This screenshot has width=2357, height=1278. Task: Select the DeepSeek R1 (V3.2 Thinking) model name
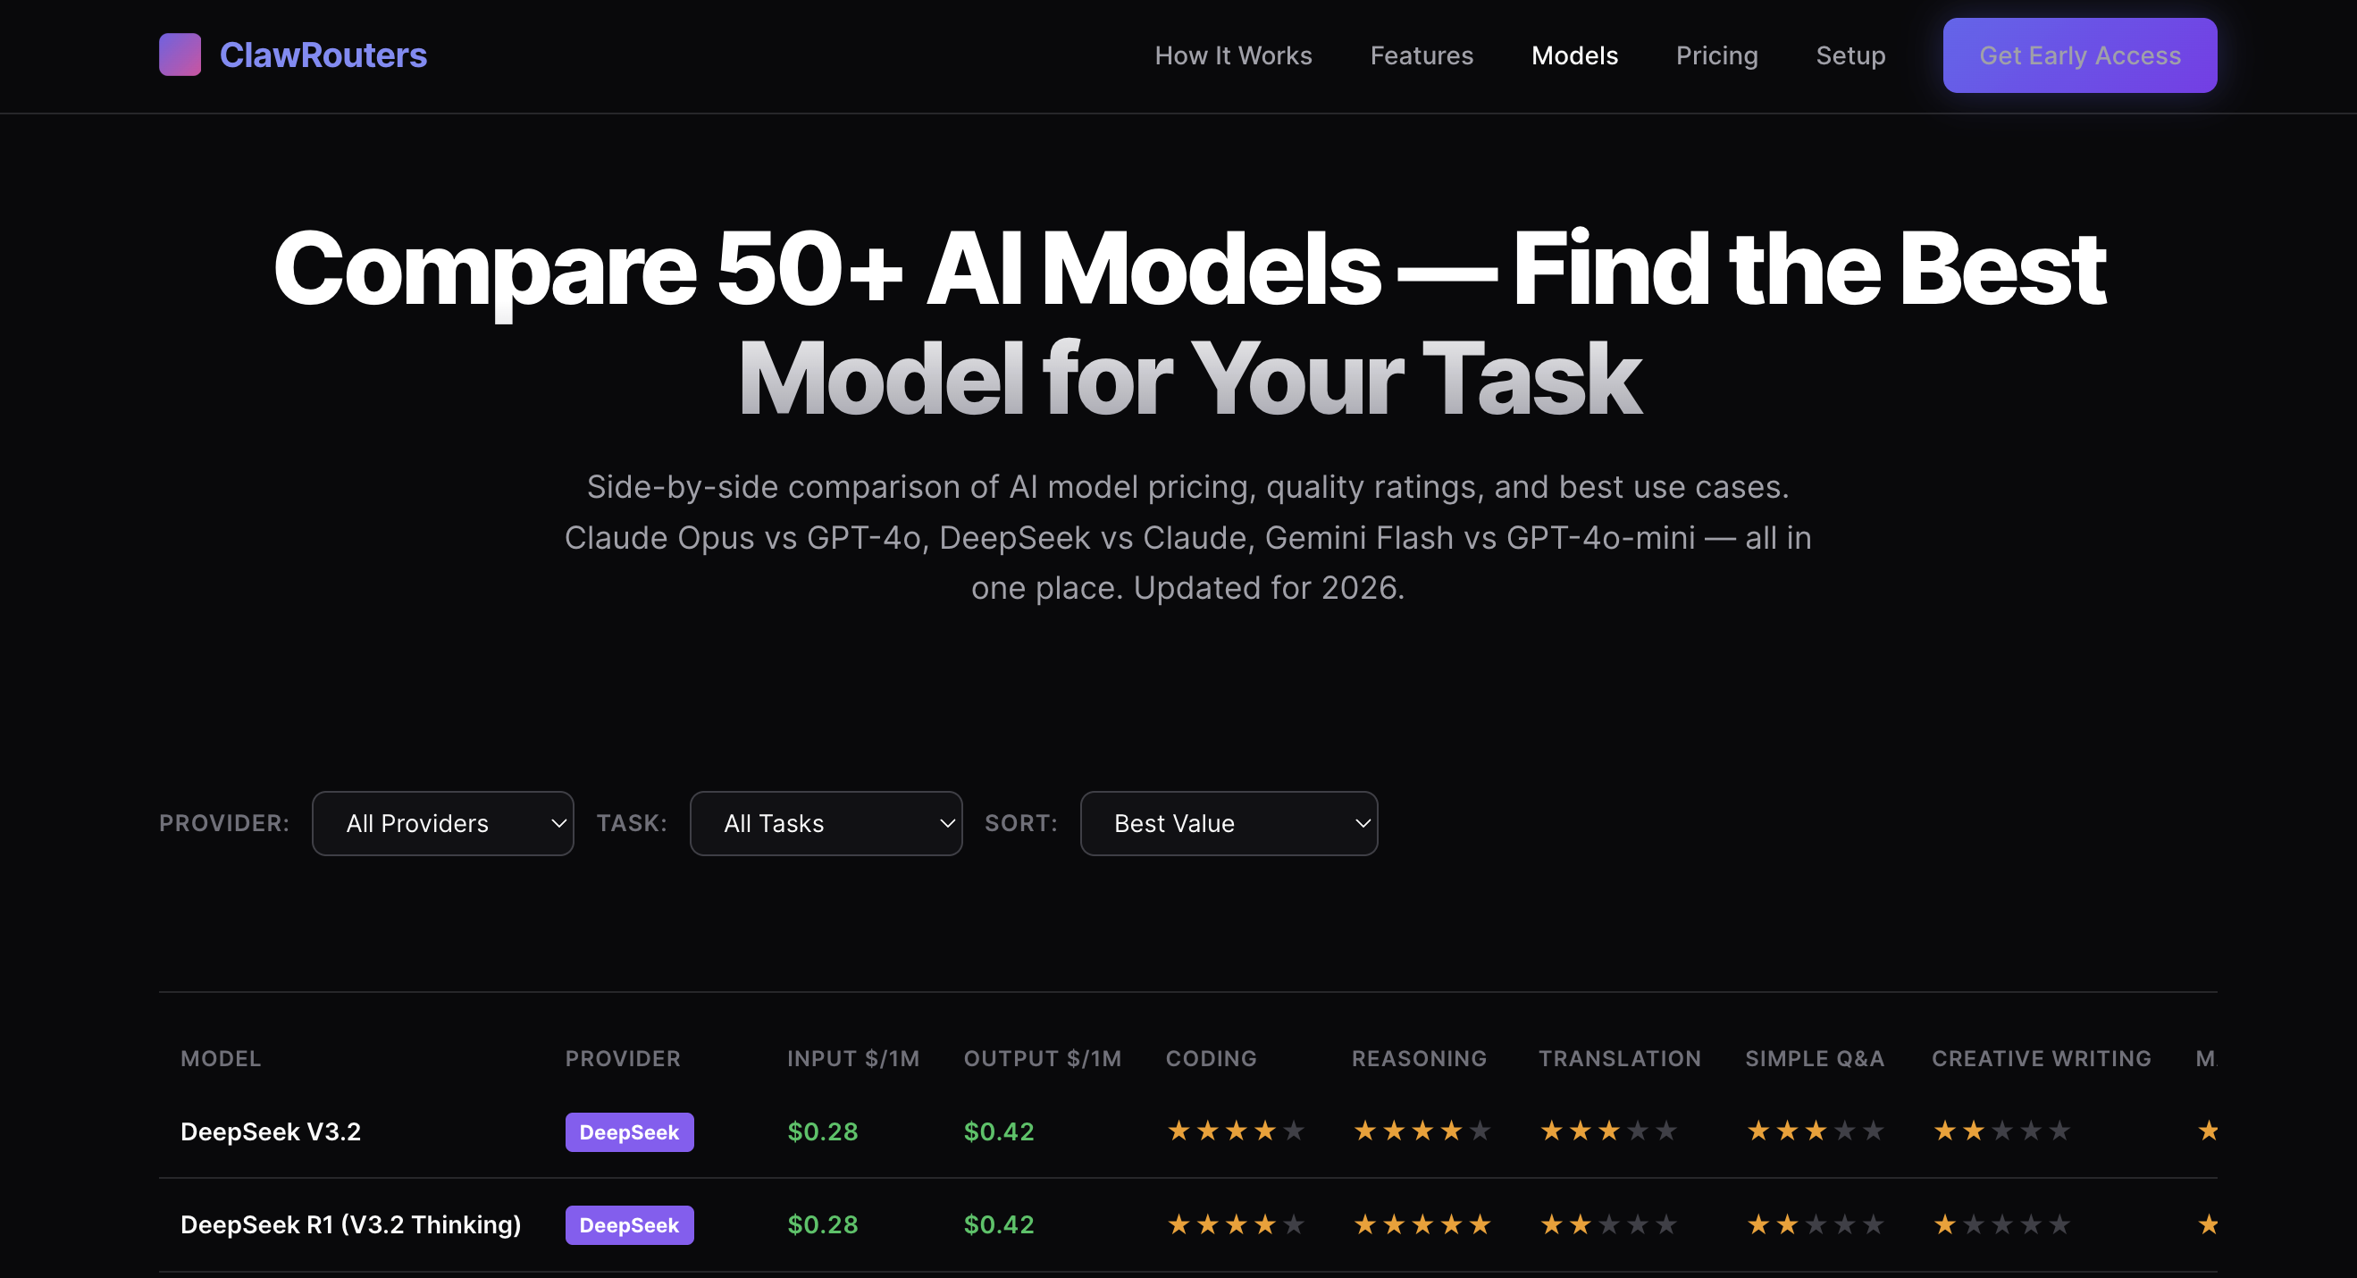[350, 1225]
